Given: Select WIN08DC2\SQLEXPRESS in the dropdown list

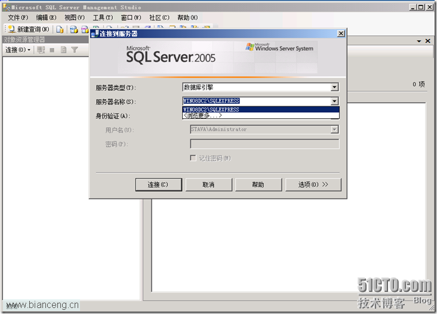Looking at the screenshot, I should tap(261, 109).
